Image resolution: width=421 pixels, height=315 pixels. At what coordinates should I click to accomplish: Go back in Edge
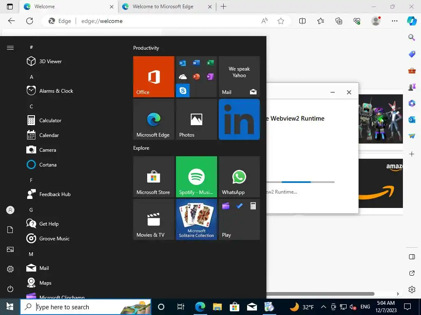coord(11,21)
